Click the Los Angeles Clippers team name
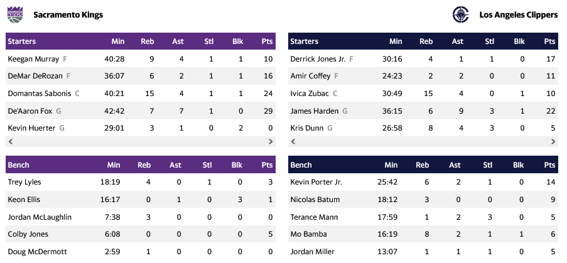The image size is (567, 263). tap(518, 14)
